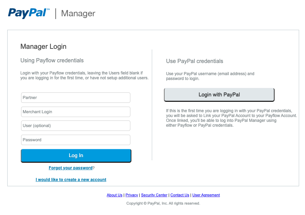This screenshot has height=215, width=305.
Task: Click the Using Payflow credentials heading
Action: (52, 60)
